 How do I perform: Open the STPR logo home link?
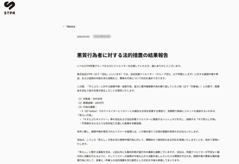click(x=10, y=8)
